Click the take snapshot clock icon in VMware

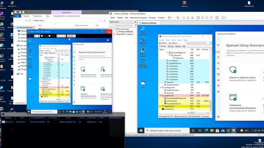(x=184, y=18)
